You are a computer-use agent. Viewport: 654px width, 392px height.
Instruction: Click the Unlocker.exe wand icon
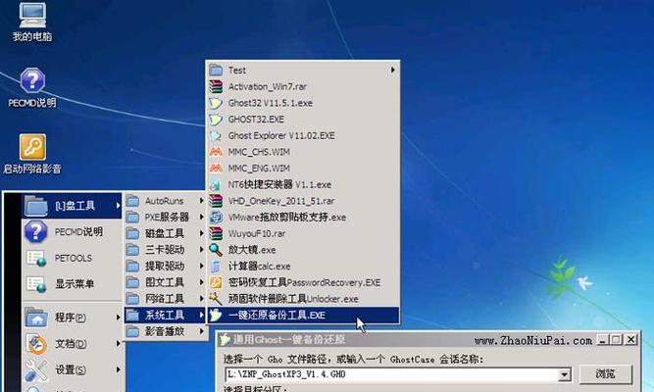click(216, 299)
